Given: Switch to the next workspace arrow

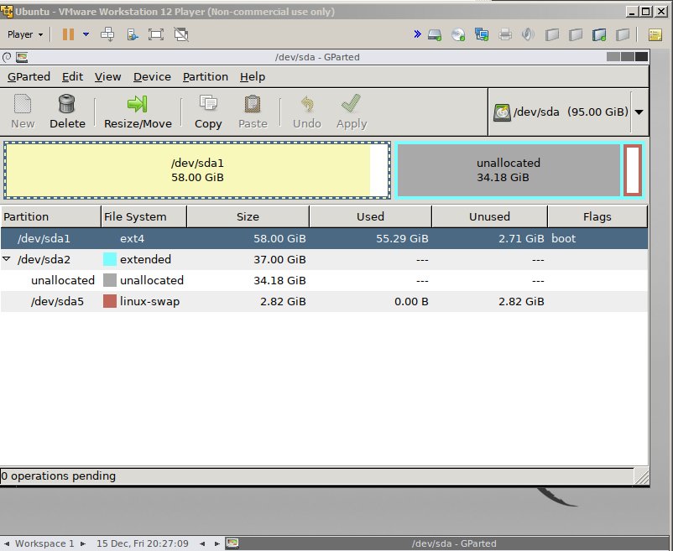Looking at the screenshot, I should coord(83,543).
